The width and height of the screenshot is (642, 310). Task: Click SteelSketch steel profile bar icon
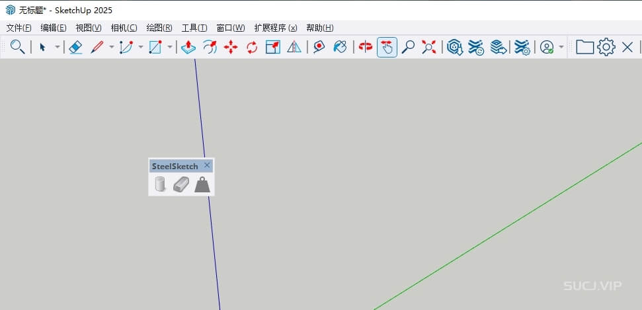click(181, 184)
